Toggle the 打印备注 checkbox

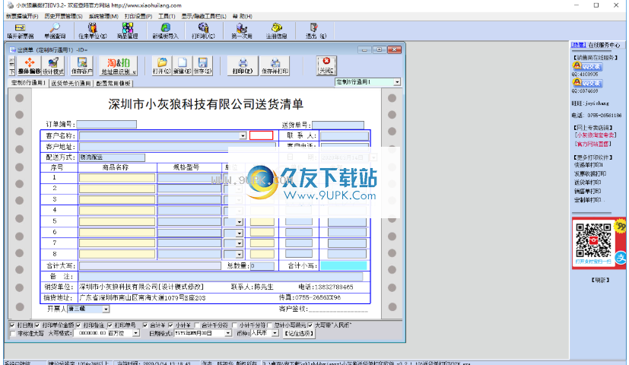78,325
